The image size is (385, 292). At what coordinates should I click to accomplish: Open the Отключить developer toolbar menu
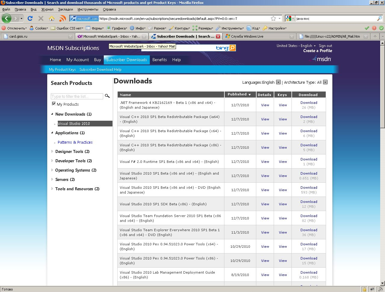(14, 28)
